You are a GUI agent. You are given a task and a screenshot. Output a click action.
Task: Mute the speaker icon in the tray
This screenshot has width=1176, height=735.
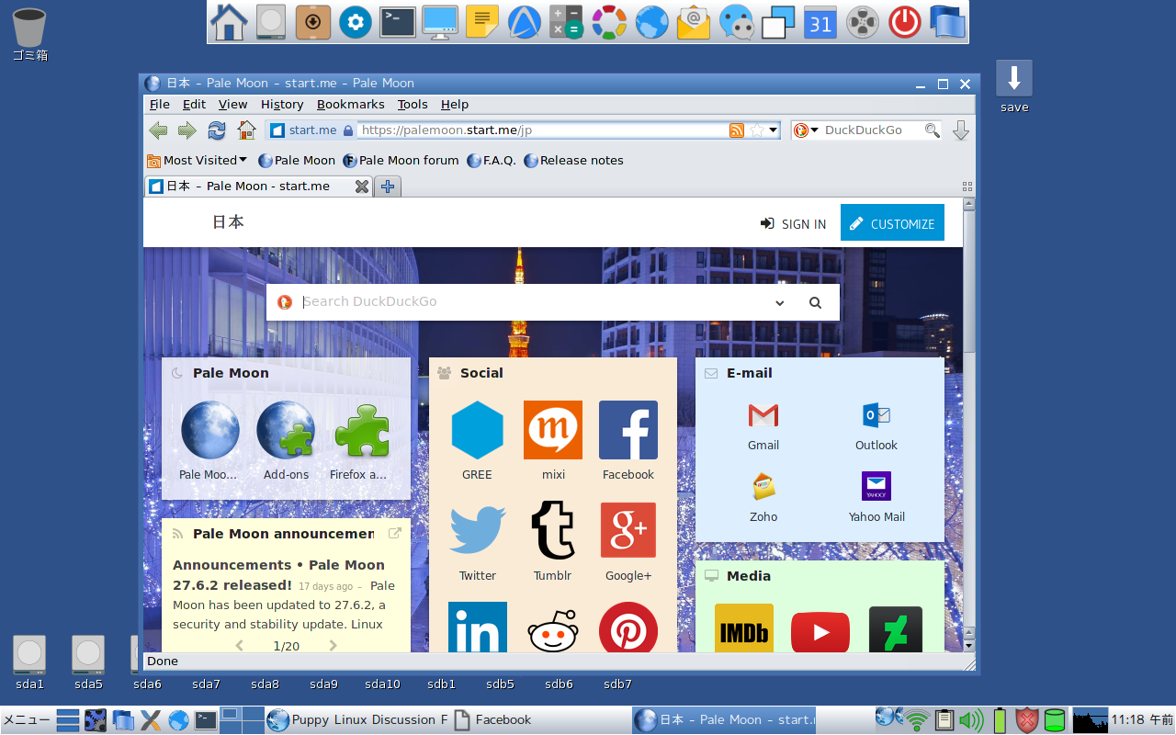click(x=970, y=719)
